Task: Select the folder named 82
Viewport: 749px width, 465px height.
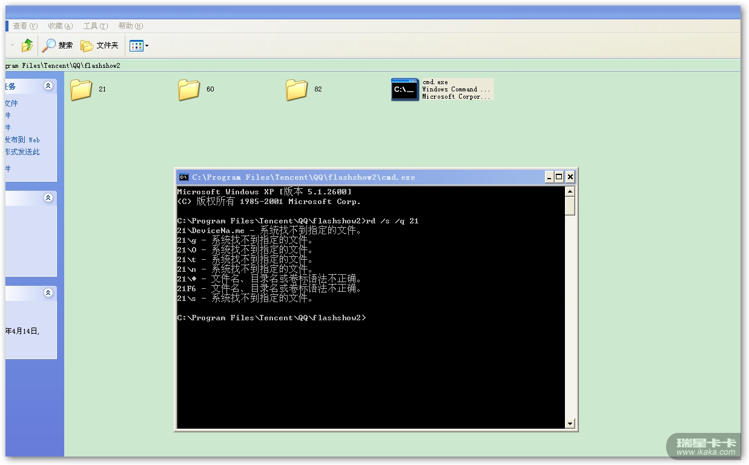Action: pyautogui.click(x=297, y=90)
